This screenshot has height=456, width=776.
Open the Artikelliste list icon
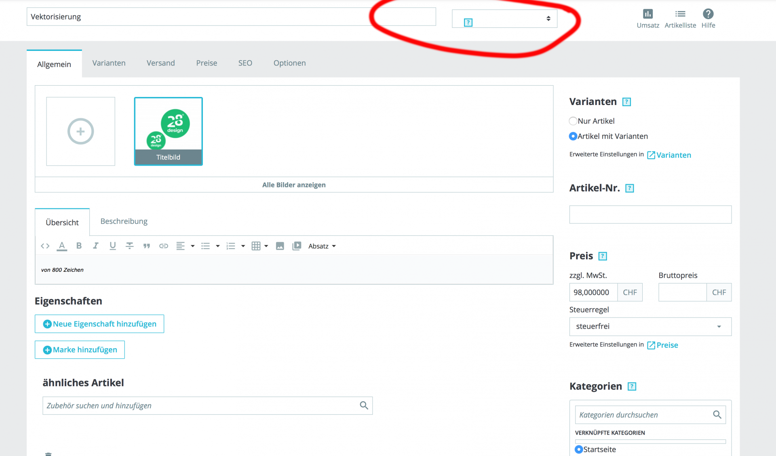[680, 14]
